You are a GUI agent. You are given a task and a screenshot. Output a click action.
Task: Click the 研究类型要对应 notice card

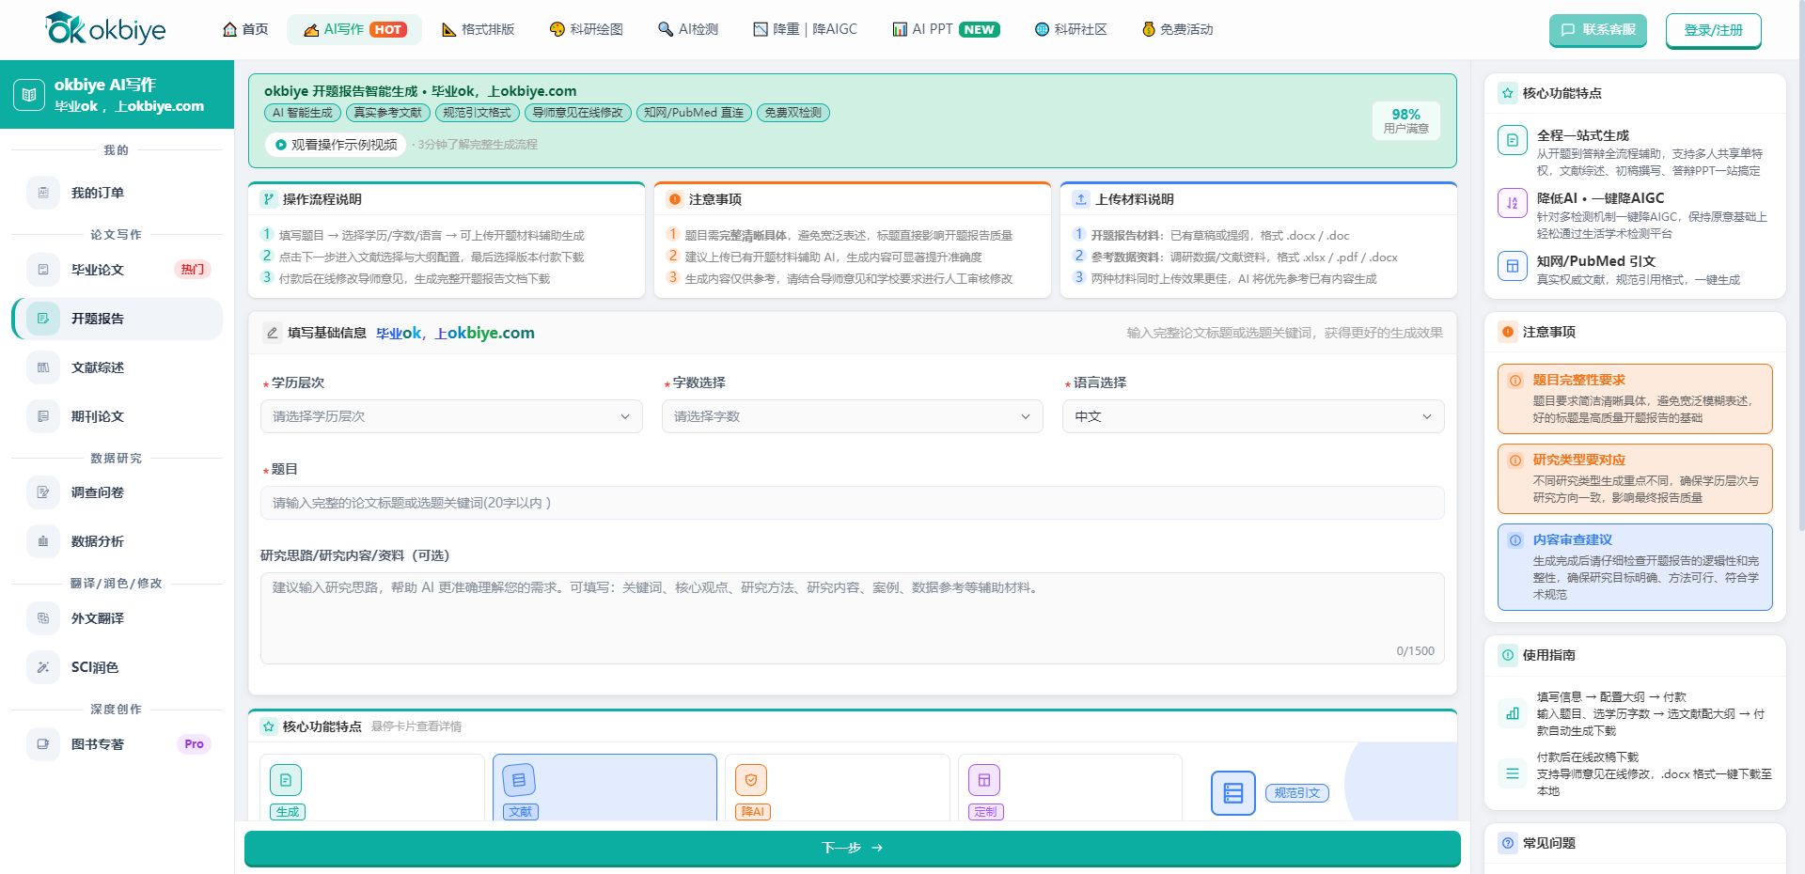(x=1635, y=478)
